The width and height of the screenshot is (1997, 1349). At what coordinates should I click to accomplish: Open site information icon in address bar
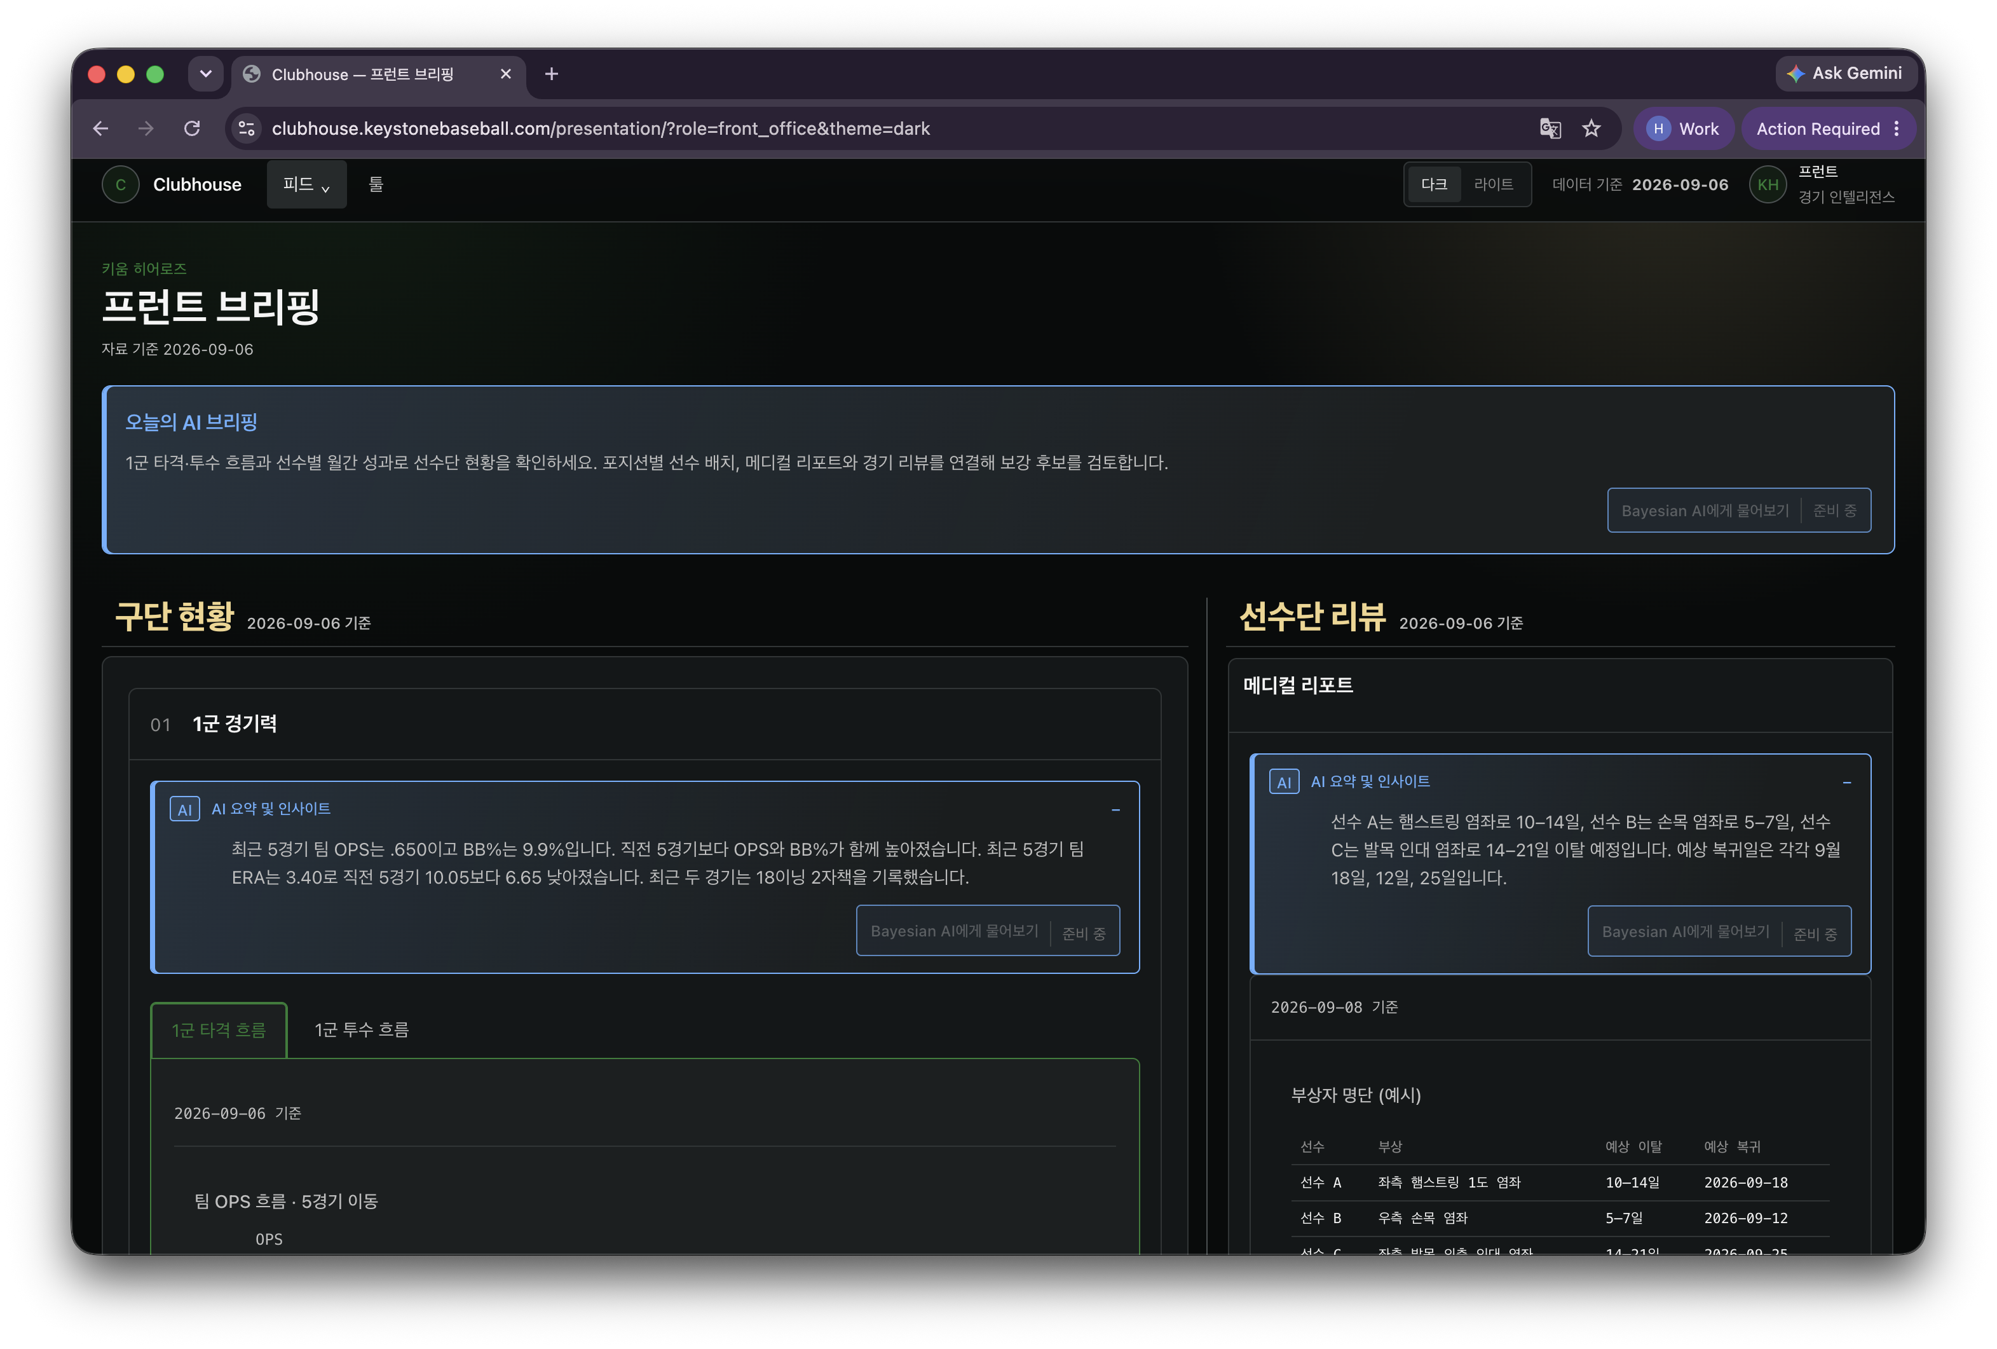(x=247, y=129)
